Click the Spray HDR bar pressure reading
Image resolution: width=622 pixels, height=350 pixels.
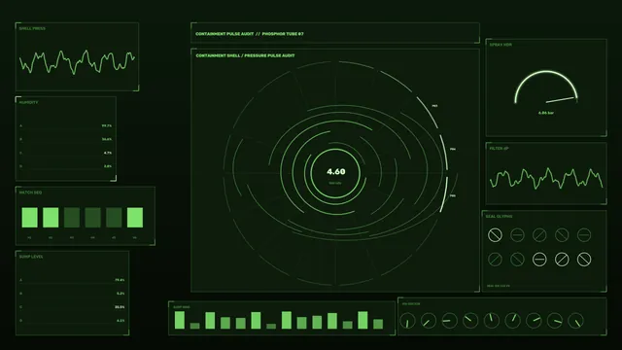546,113
